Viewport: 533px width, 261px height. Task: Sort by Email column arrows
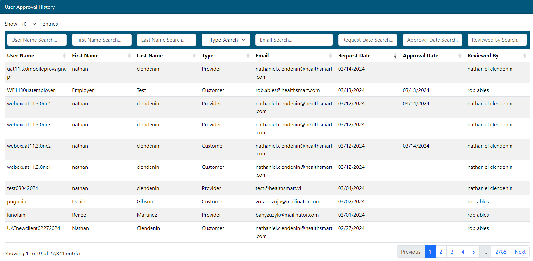pyautogui.click(x=330, y=56)
